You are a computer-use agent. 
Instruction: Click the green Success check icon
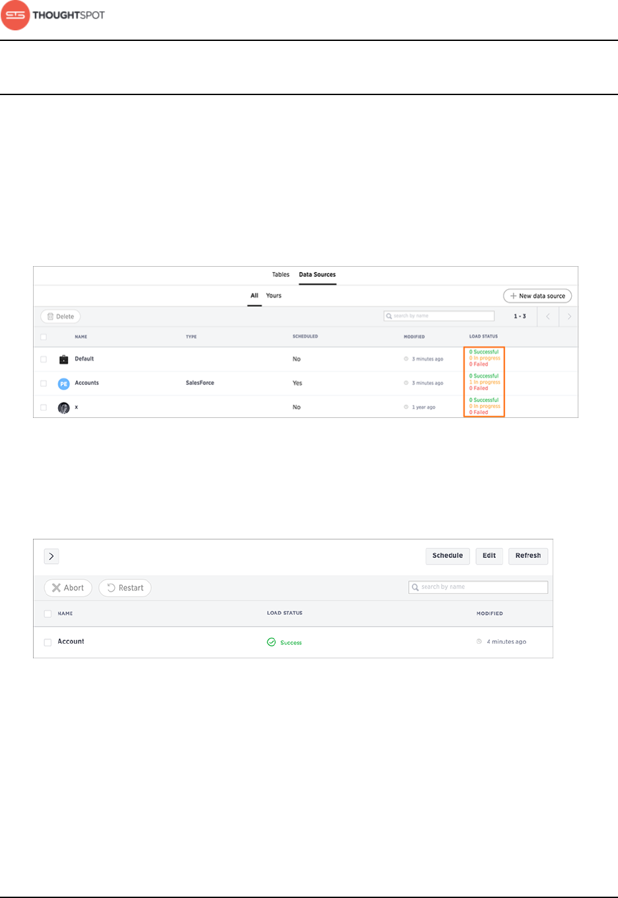pyautogui.click(x=271, y=642)
